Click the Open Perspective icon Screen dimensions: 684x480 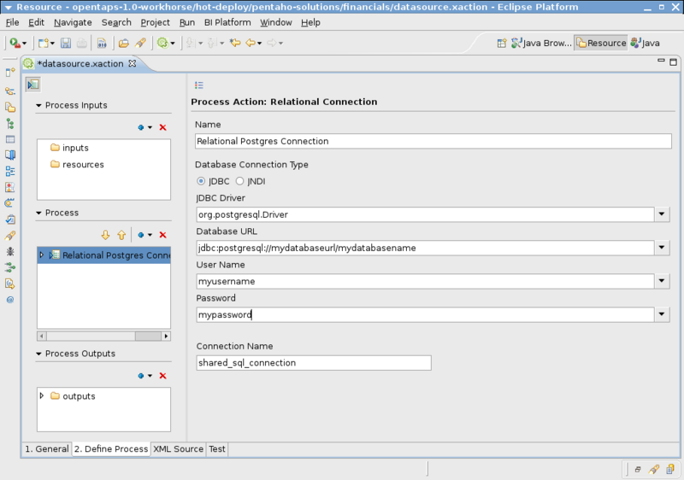pos(502,43)
